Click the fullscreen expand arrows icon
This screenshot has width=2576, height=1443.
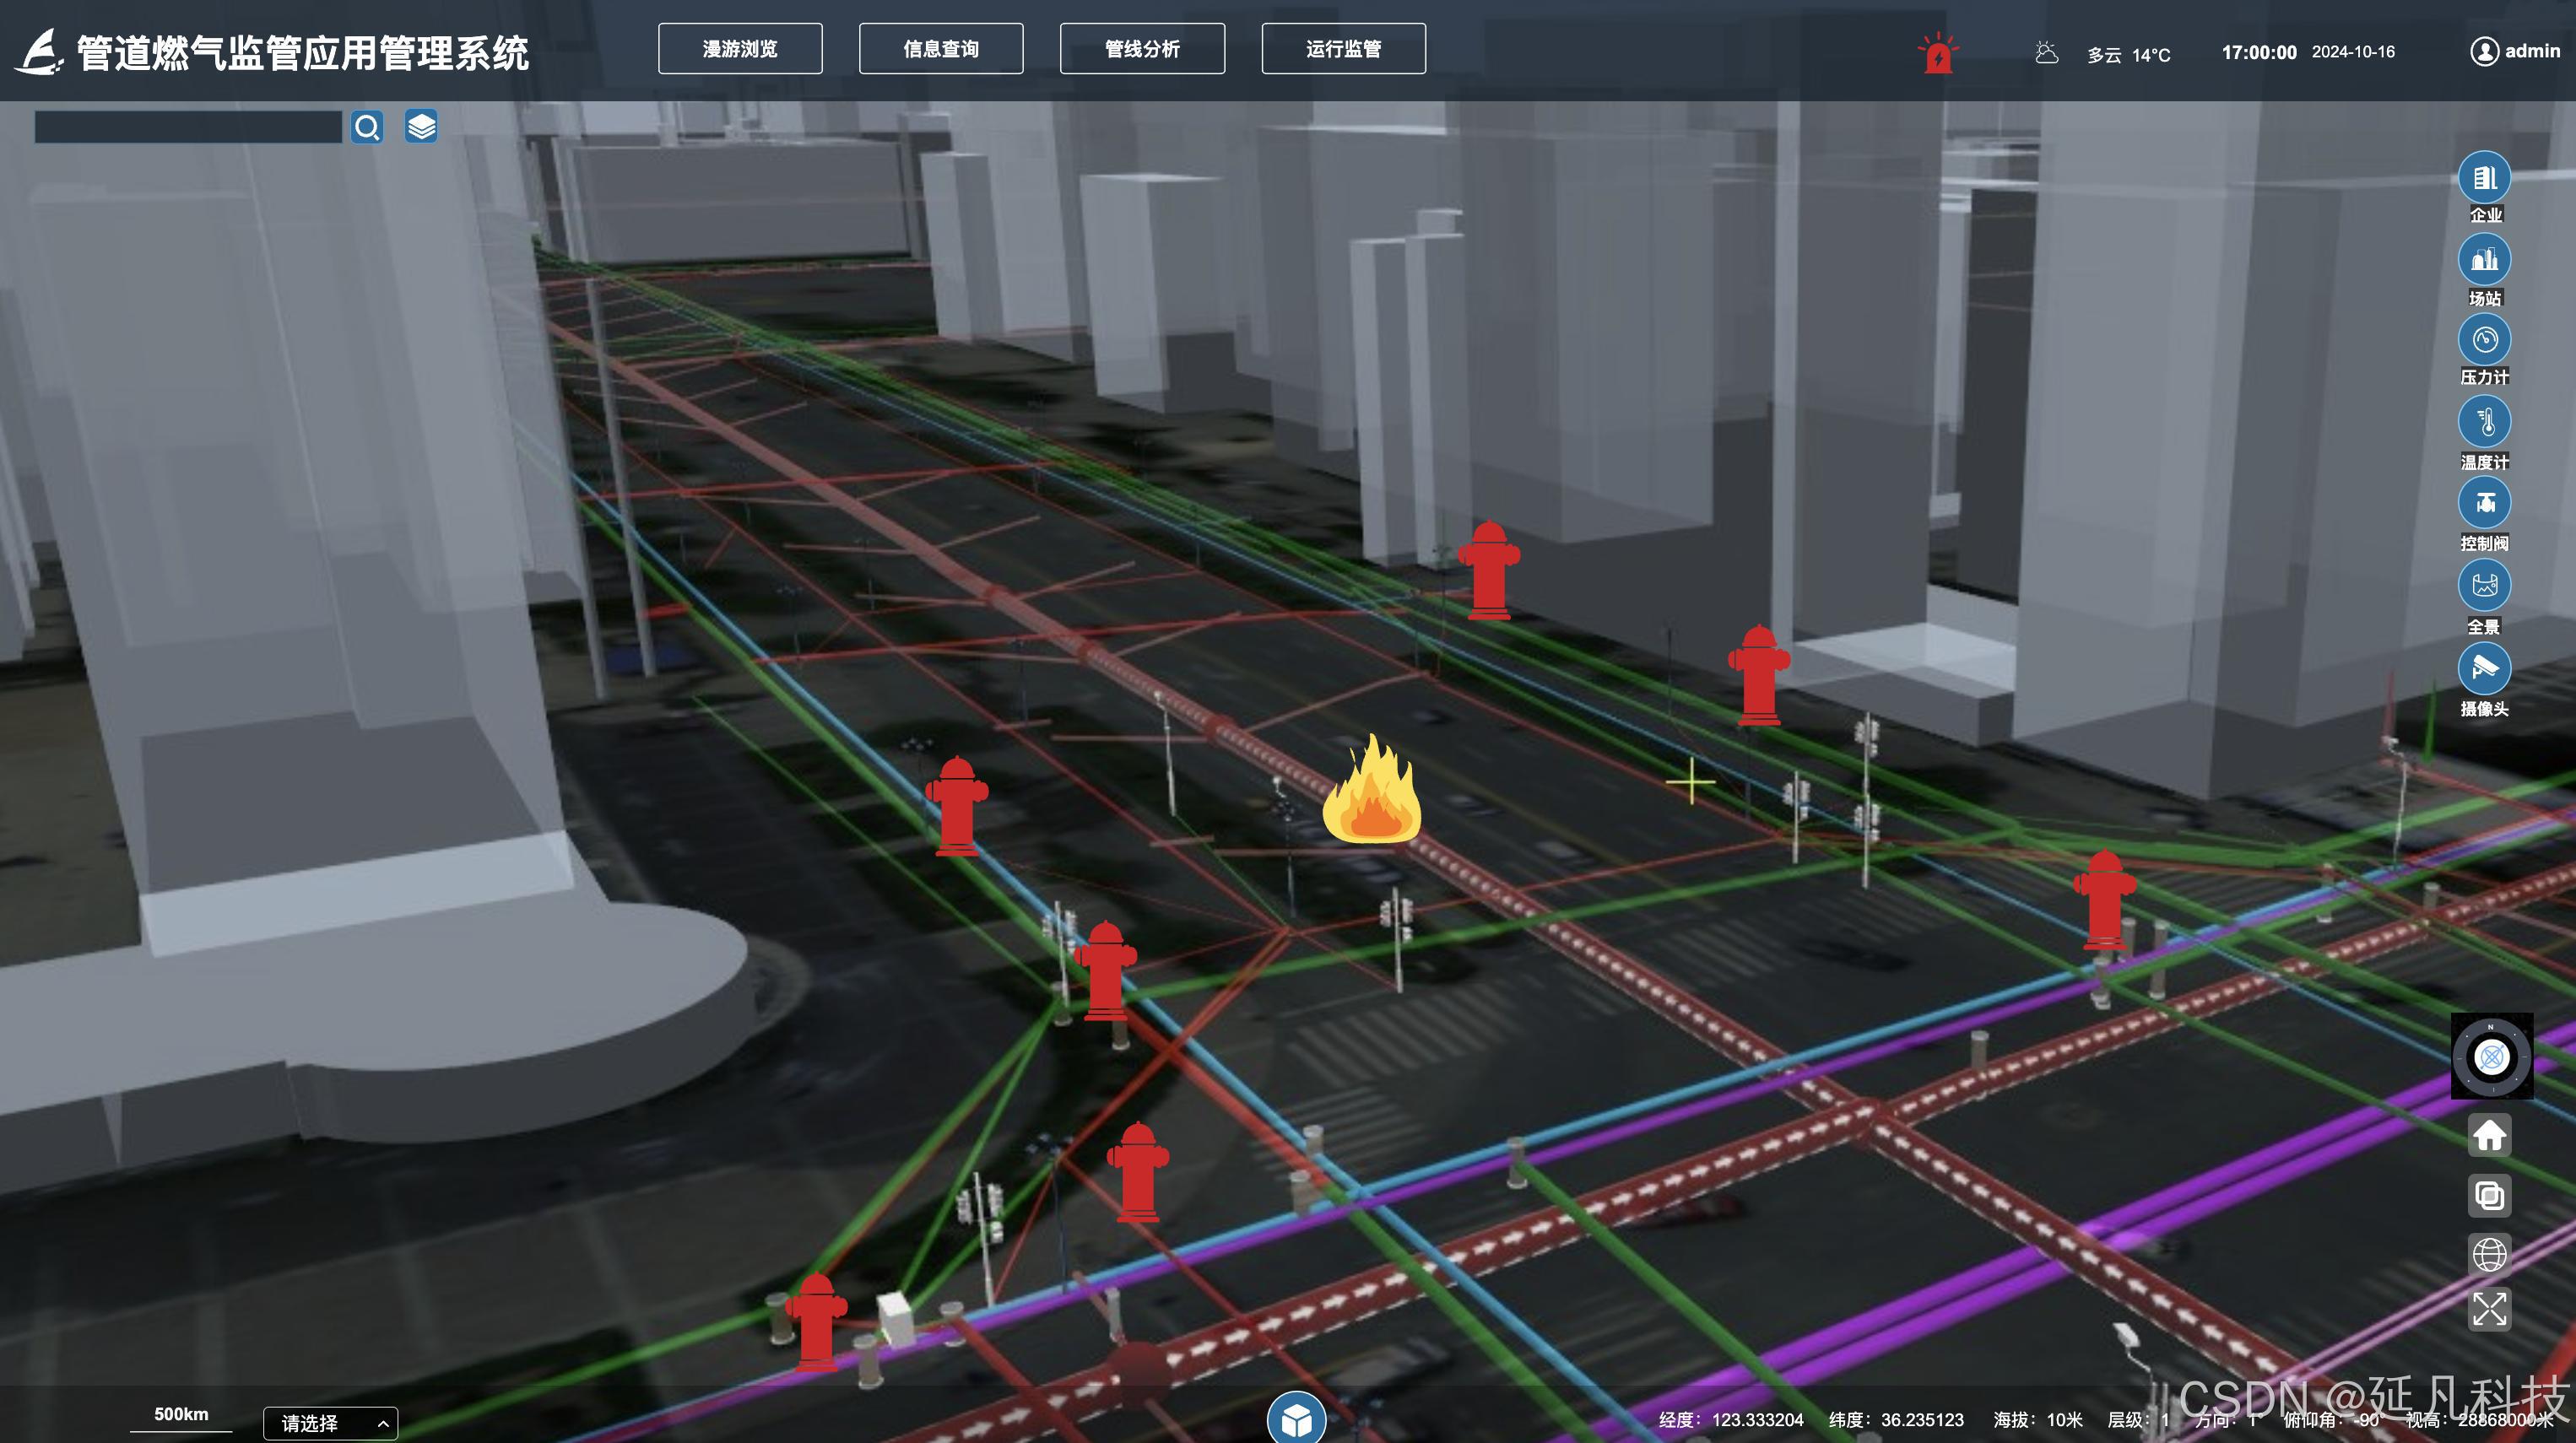(x=2489, y=1308)
